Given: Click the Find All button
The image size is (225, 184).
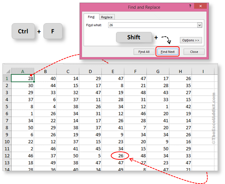Looking at the screenshot, I should (144, 52).
